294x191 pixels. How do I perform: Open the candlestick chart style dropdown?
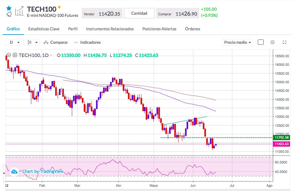point(31,42)
